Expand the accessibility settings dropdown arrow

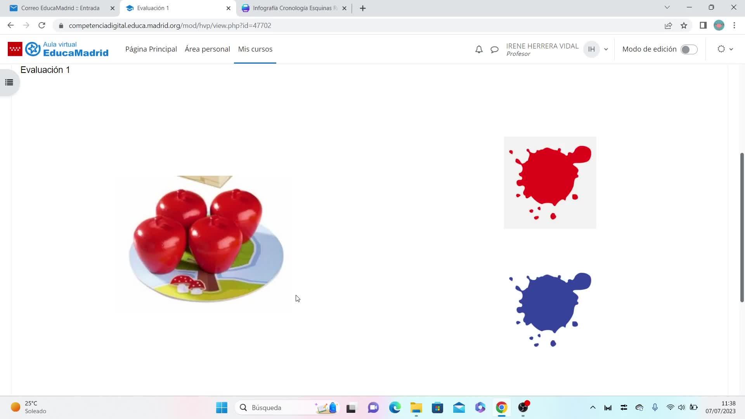click(x=731, y=49)
